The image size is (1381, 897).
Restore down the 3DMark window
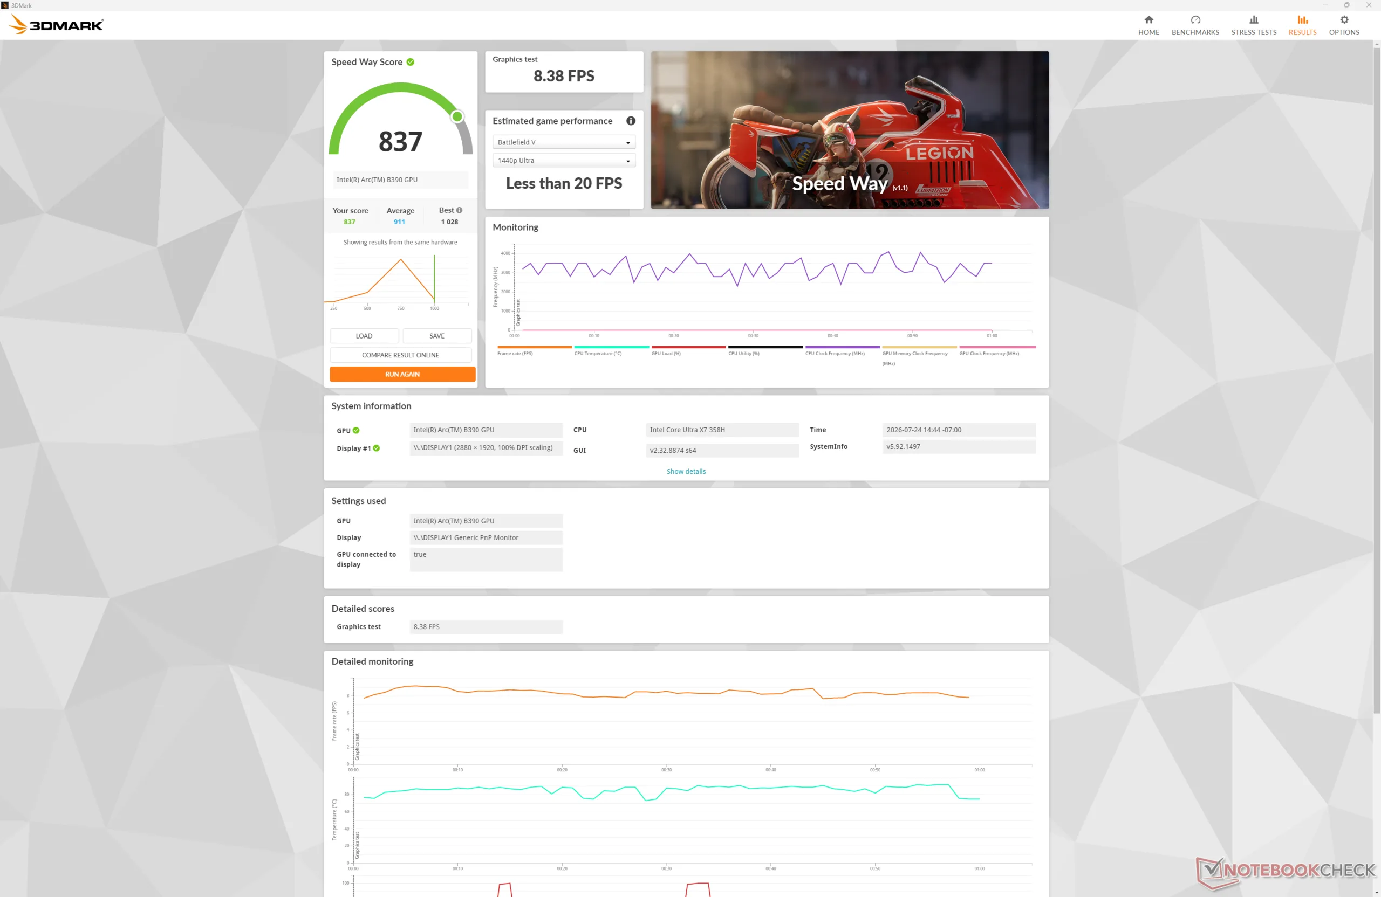1346,5
